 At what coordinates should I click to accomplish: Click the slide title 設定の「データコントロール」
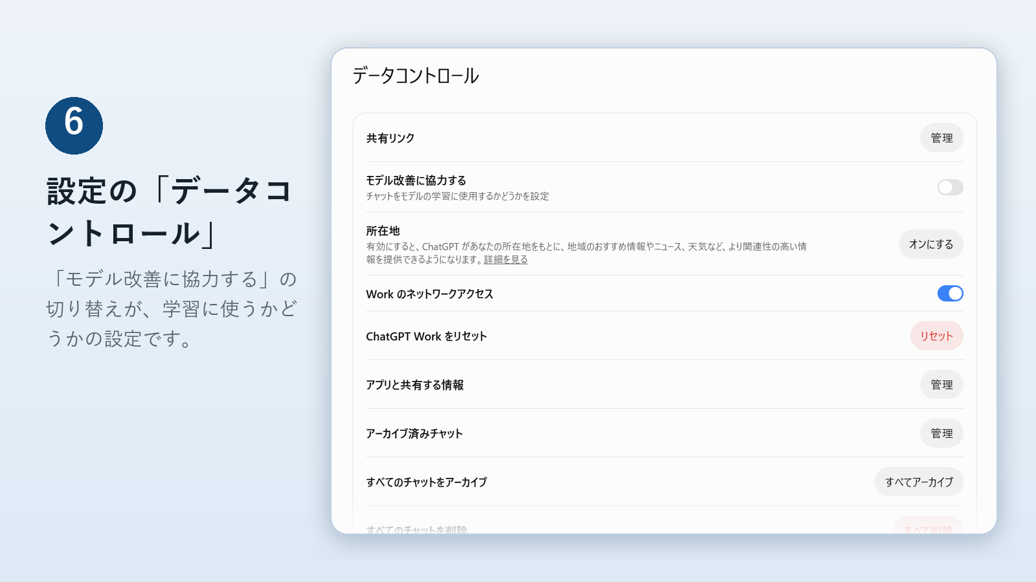170,212
